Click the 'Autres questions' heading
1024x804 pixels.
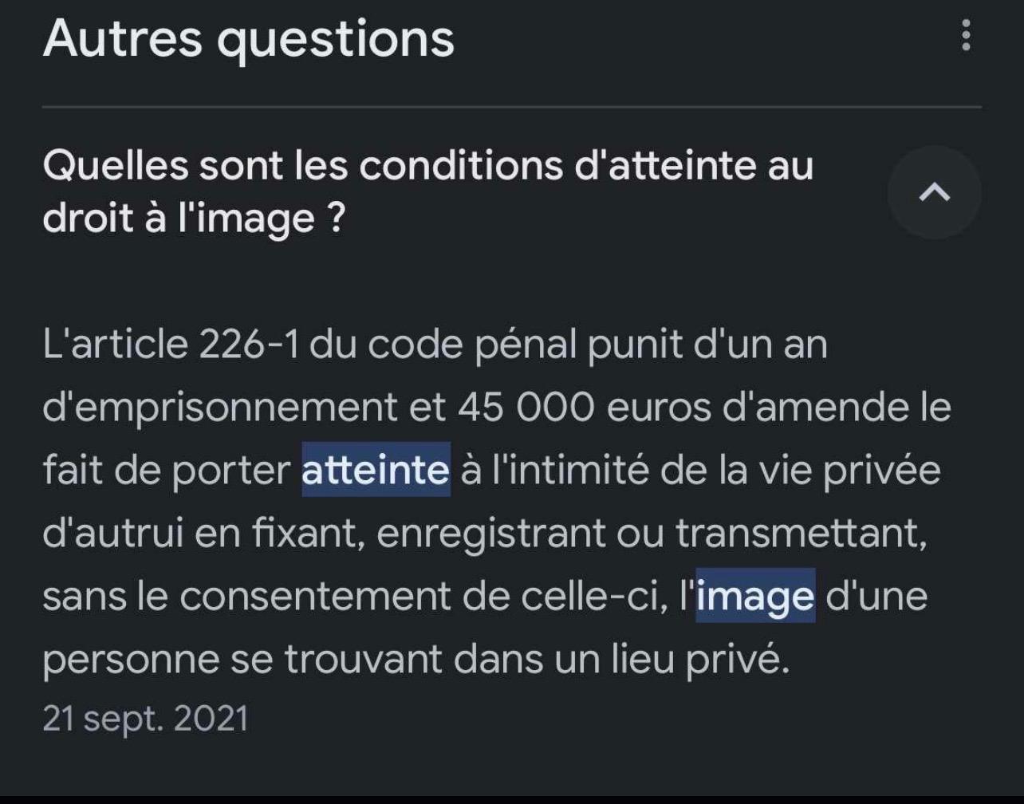[x=248, y=37]
